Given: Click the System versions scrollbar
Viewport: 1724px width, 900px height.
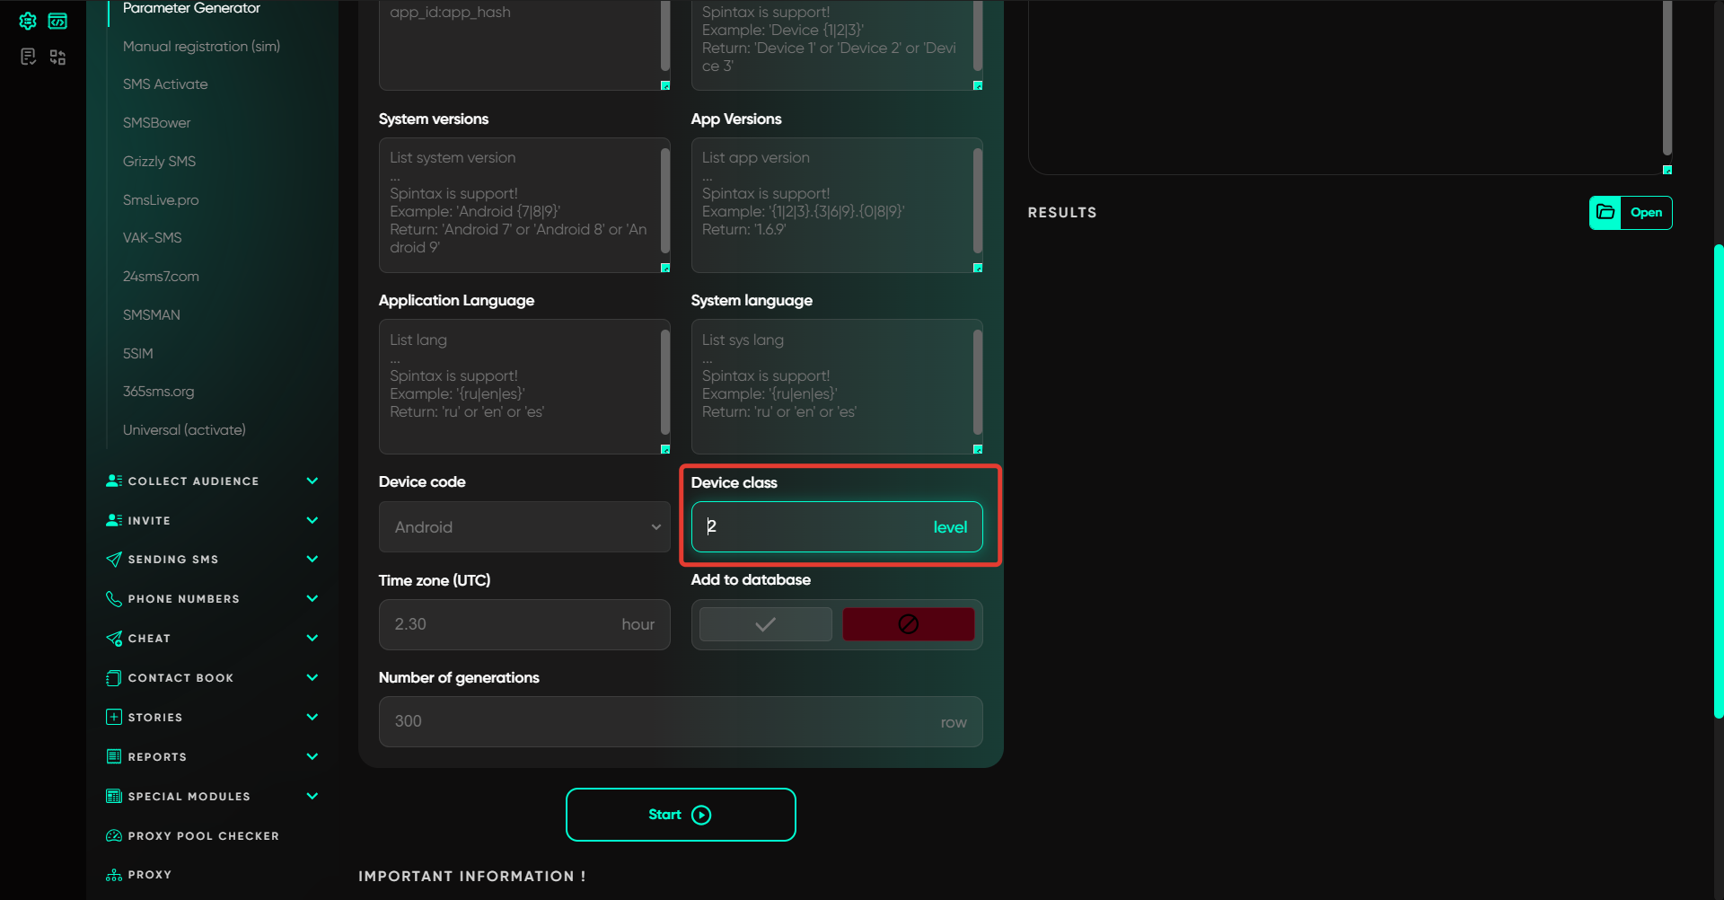Looking at the screenshot, I should click(x=665, y=200).
